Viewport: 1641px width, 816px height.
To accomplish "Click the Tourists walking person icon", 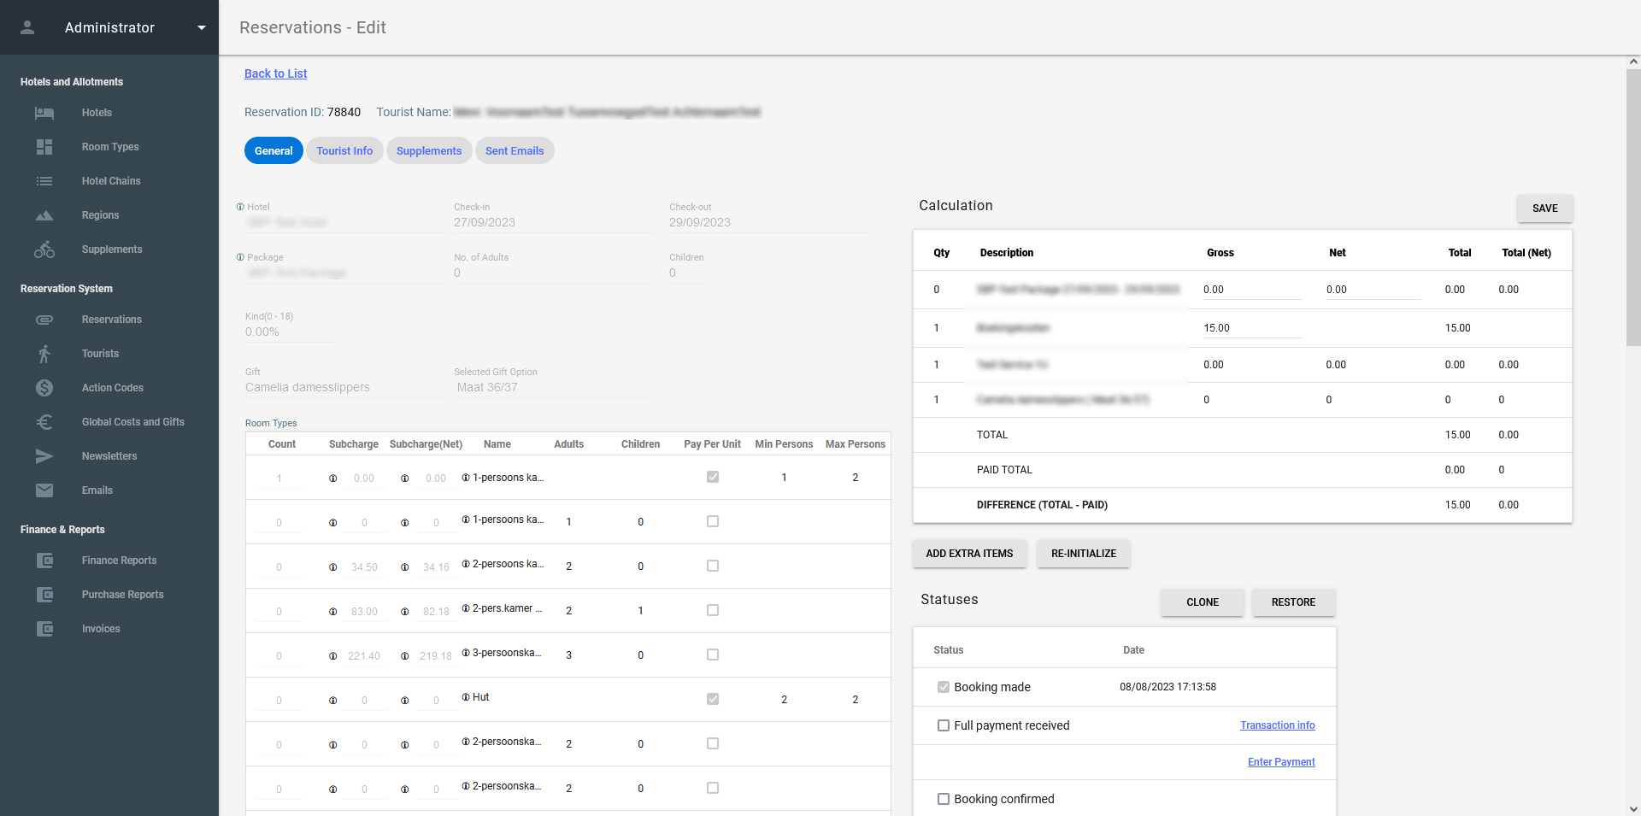I will [x=44, y=354].
